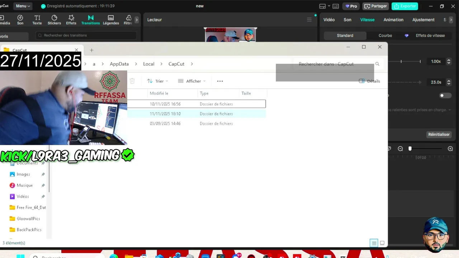Select the folder modified 03/09/2025 14:46
The width and height of the screenshot is (459, 258).
click(197, 123)
